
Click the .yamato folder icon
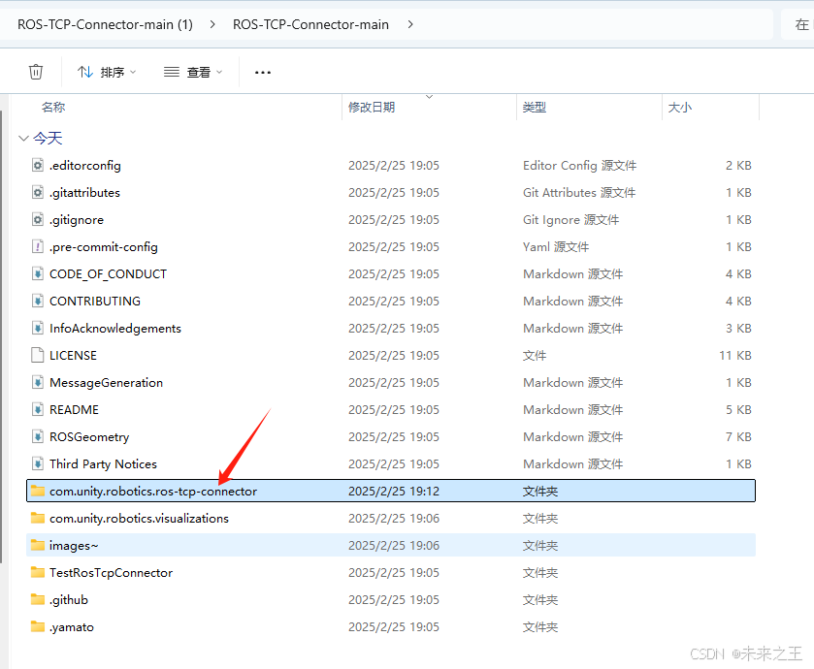38,626
